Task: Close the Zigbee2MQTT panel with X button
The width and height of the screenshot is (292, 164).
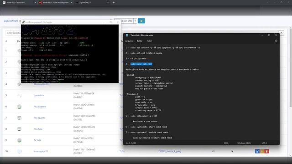Action: (282, 33)
